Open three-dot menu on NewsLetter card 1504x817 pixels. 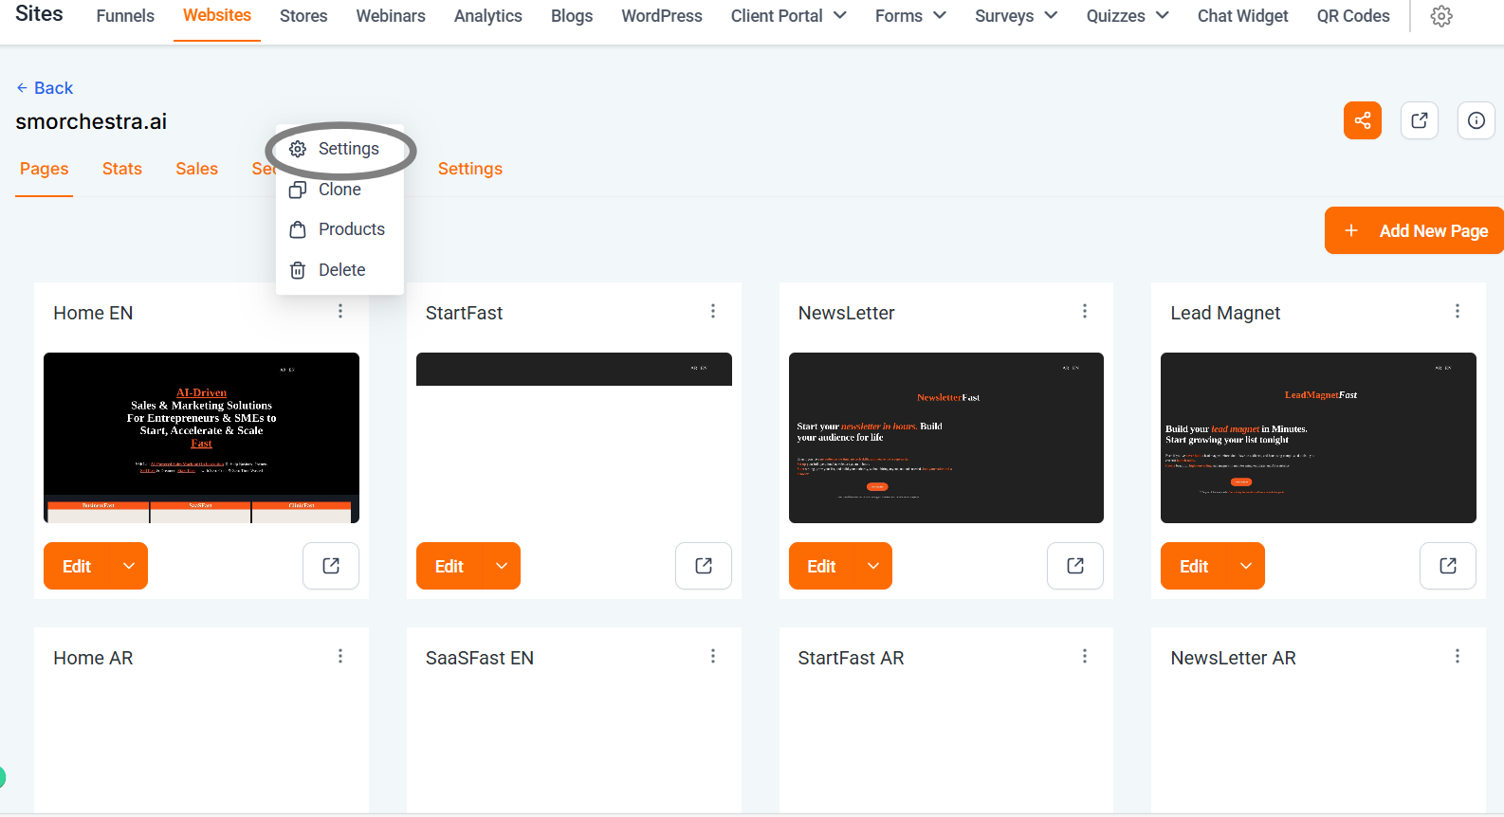tap(1085, 312)
